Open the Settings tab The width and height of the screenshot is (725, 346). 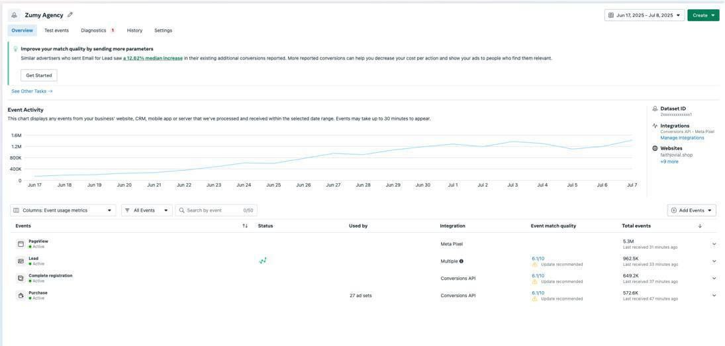pos(164,30)
